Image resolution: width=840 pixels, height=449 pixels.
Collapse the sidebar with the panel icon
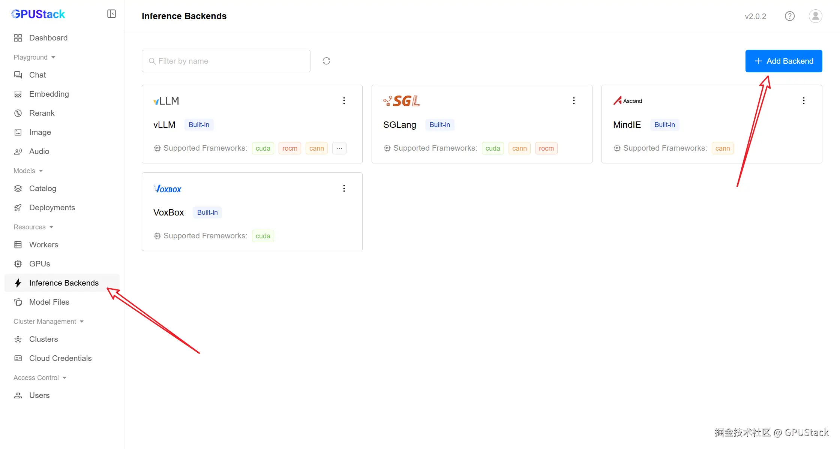[111, 14]
